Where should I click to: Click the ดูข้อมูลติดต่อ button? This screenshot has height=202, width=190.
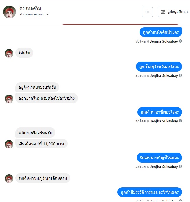tap(174, 12)
